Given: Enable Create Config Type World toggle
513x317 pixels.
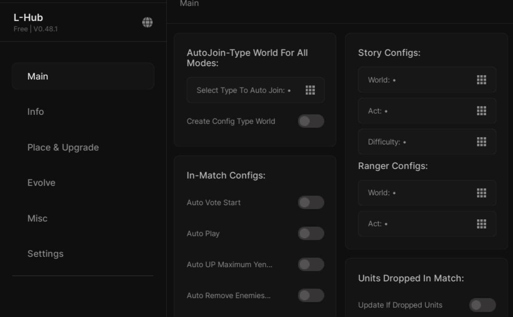Looking at the screenshot, I should pyautogui.click(x=311, y=121).
